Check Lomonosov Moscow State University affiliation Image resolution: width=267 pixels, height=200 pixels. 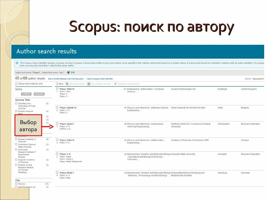click(x=16, y=144)
